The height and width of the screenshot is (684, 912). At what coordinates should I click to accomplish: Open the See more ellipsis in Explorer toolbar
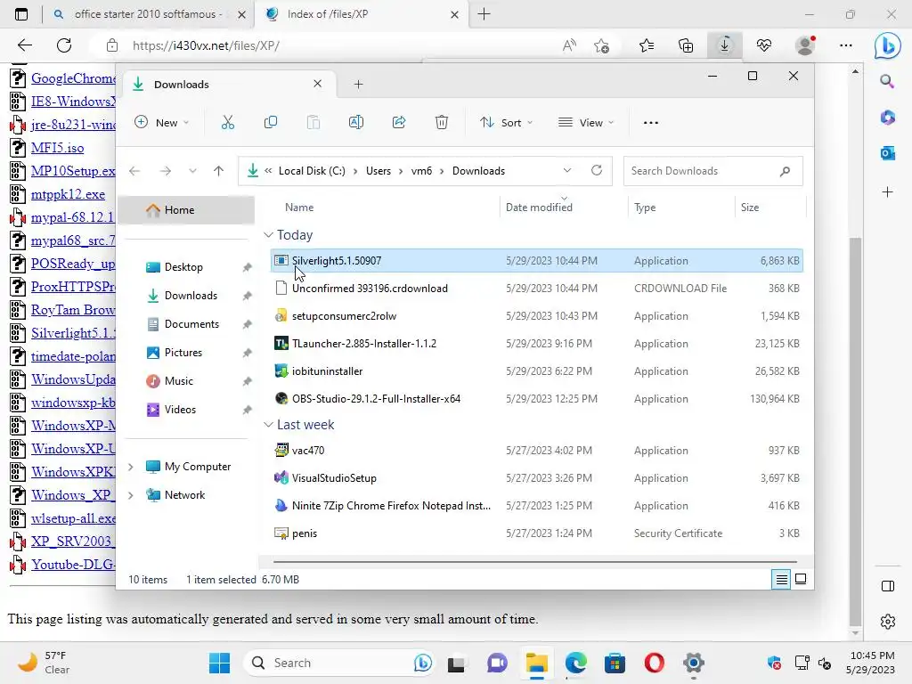click(651, 123)
